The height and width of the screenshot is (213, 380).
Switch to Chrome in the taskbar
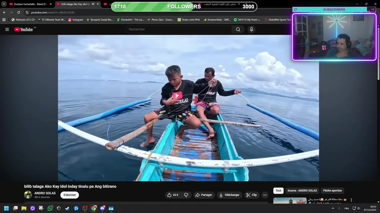point(94,208)
